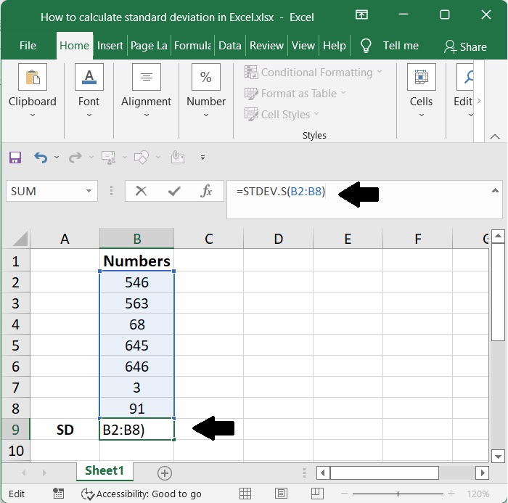Click the Undo arrow icon
508x503 pixels.
(x=41, y=158)
